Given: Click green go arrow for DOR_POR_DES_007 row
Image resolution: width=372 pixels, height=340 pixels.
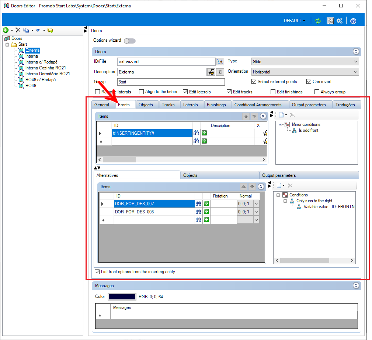Looking at the screenshot, I should tap(206, 203).
